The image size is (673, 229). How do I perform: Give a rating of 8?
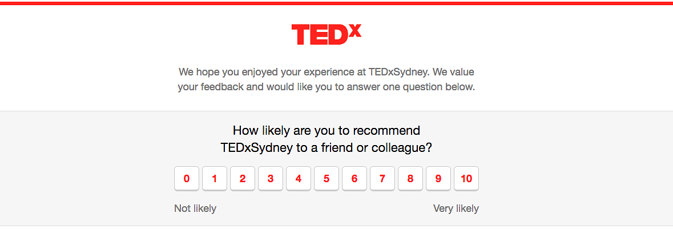click(410, 179)
